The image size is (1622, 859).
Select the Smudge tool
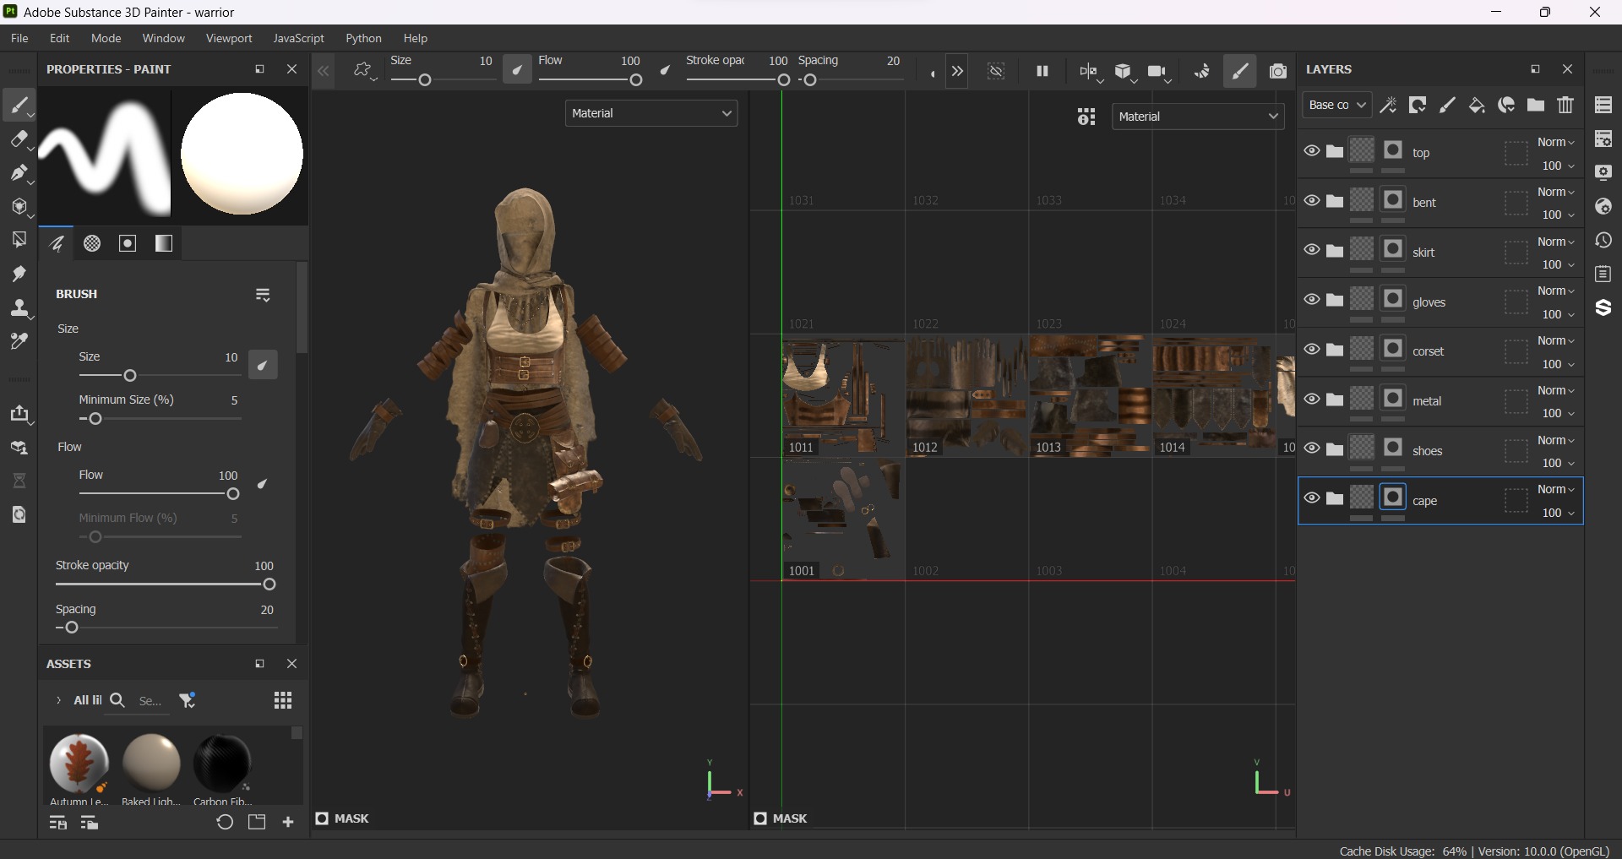point(19,274)
